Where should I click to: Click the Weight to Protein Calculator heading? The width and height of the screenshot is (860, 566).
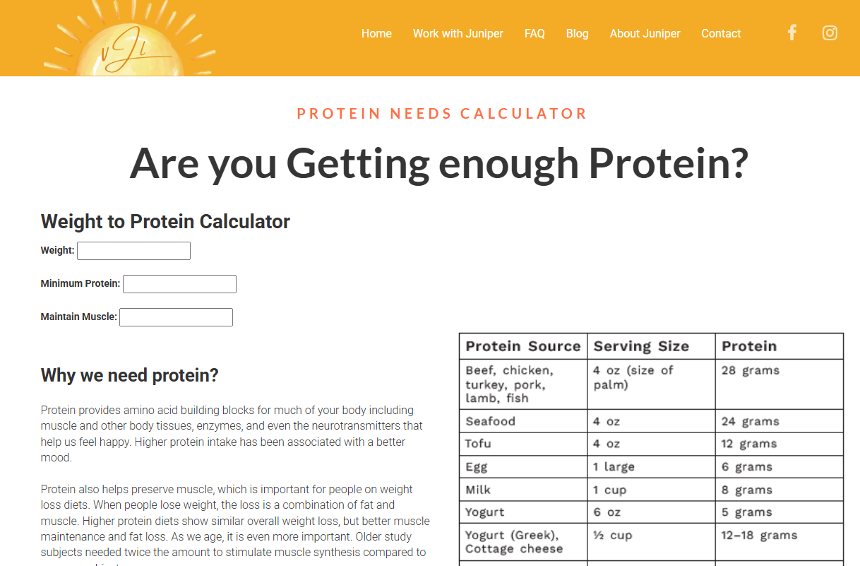[165, 221]
